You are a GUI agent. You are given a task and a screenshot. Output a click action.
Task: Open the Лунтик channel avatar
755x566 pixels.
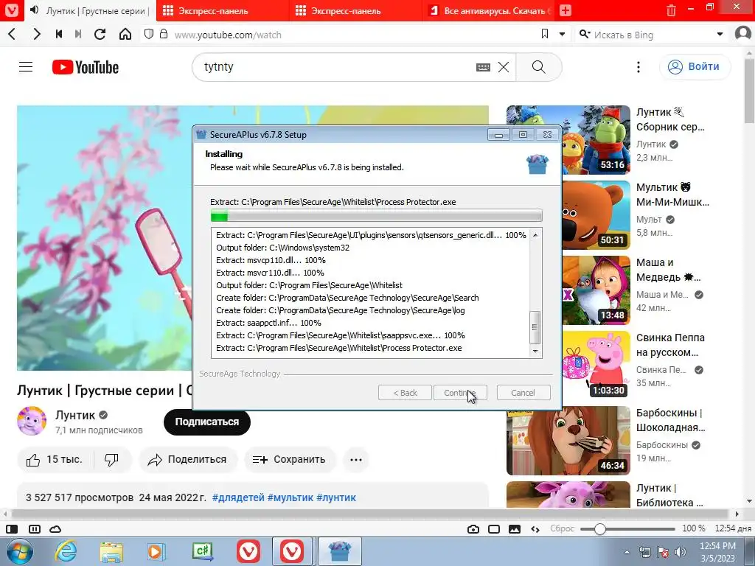[x=32, y=421]
